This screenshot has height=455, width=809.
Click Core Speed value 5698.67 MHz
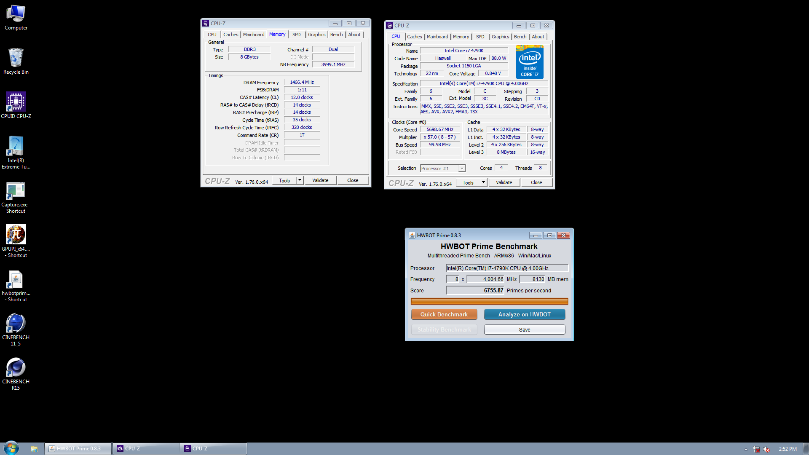440,129
